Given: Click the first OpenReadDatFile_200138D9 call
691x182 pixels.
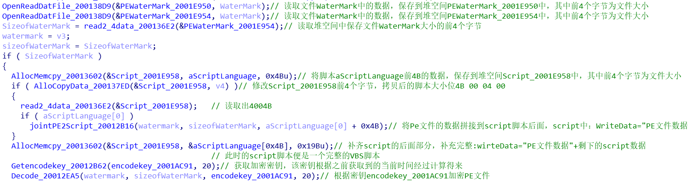Looking at the screenshot, I should (x=57, y=5).
